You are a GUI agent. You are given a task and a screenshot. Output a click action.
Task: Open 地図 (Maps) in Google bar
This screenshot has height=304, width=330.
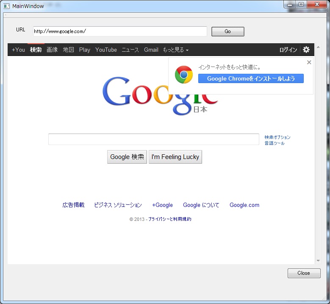point(68,50)
